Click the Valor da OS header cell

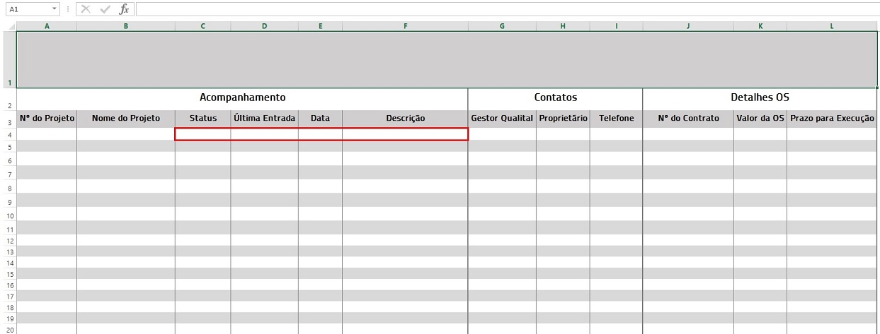(760, 118)
